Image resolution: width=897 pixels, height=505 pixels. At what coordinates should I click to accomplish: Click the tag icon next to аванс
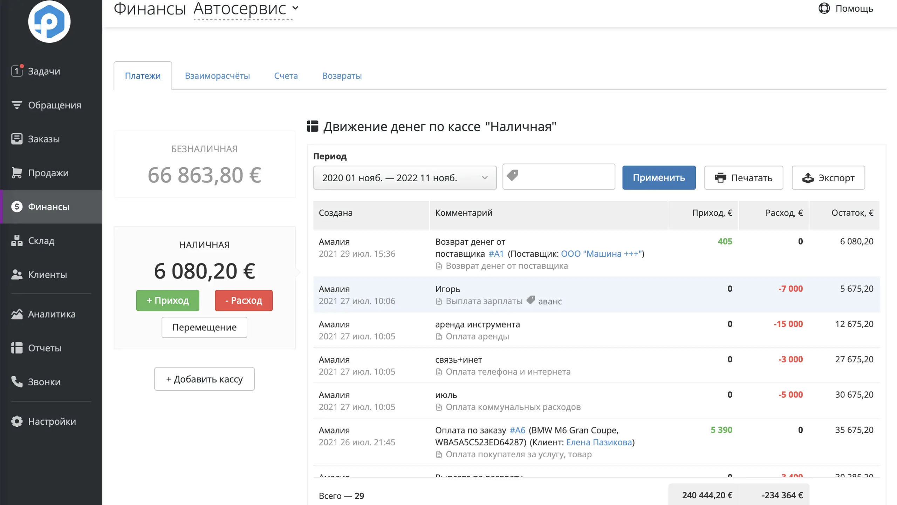point(531,300)
